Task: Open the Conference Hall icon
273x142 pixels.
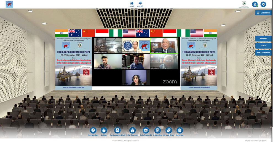Action: pos(117,132)
